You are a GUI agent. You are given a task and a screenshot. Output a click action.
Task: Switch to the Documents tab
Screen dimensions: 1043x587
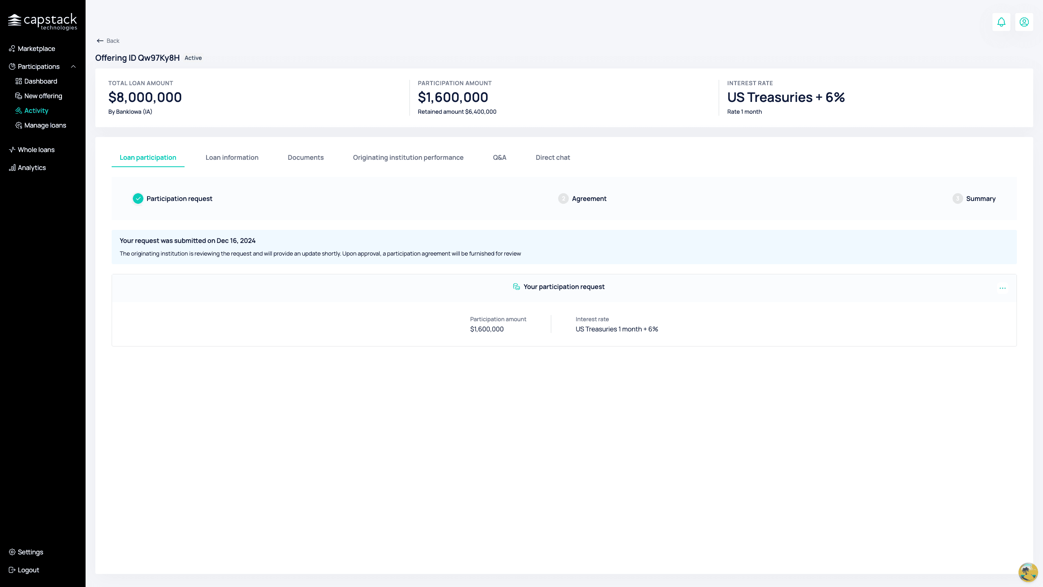306,157
